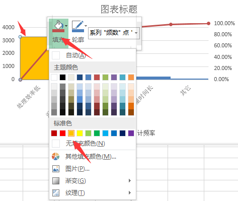Click the Fill paint bucket icon
Image resolution: width=238 pixels, height=201 pixels.
[x=58, y=26]
